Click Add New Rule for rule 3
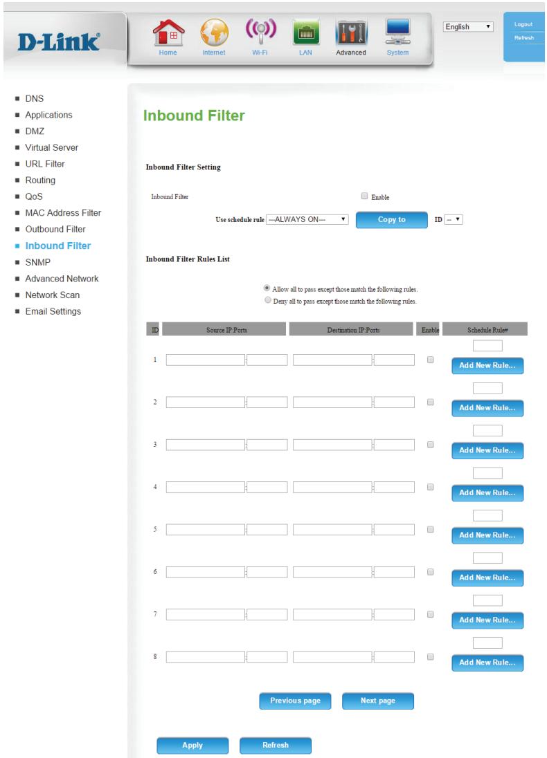Screen dimensions: 547x758 coord(487,450)
